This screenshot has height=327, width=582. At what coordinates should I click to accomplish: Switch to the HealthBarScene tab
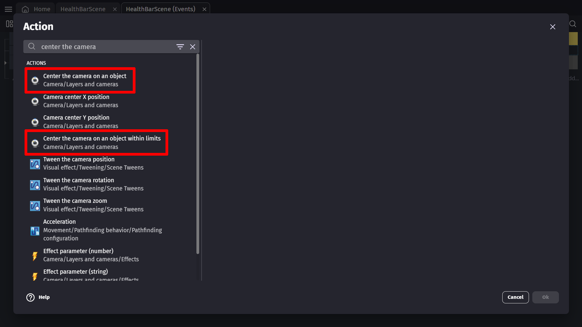pos(83,9)
